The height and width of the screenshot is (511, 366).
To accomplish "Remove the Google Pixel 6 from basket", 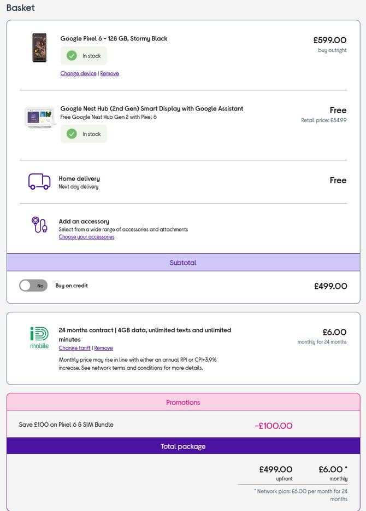I will coord(109,73).
